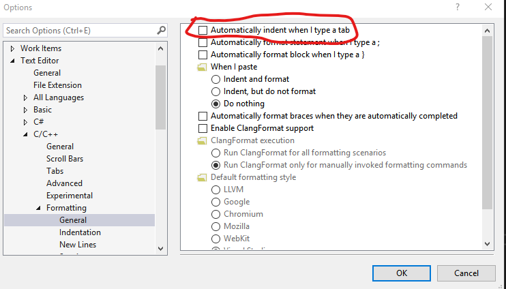Screen dimensions: 506x289
Task: Select the Scroll Bars settings item
Action: point(65,159)
